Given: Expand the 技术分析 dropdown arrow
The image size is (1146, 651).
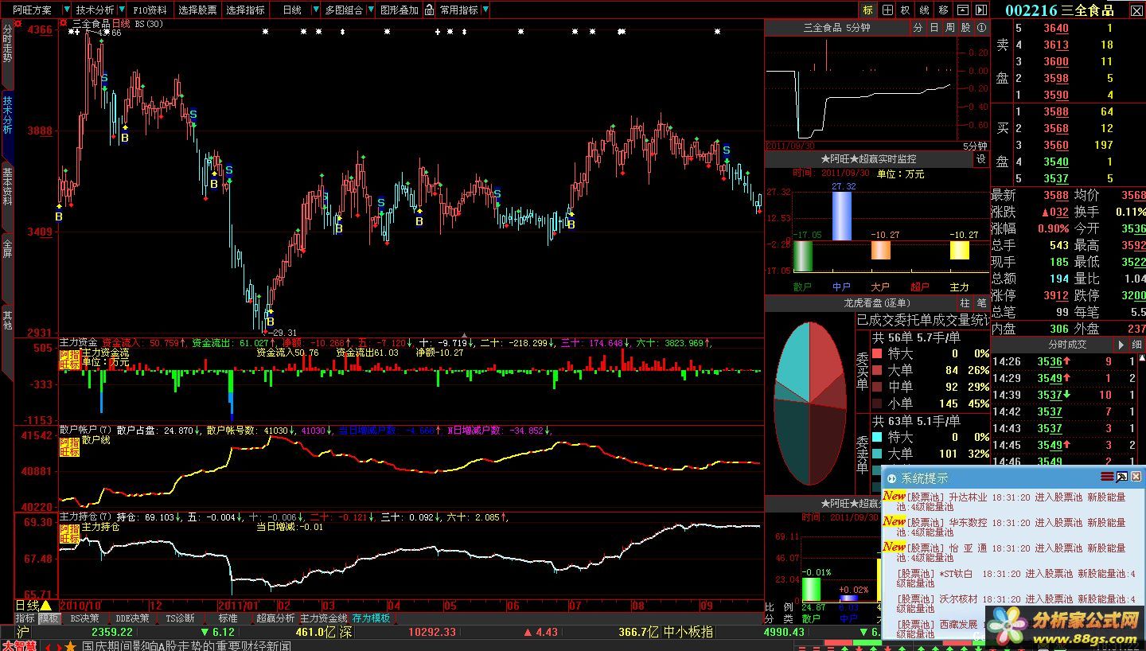Looking at the screenshot, I should click(x=120, y=10).
